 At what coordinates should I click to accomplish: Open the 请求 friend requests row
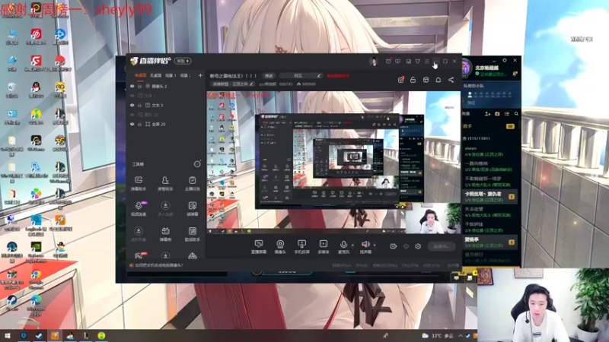pyautogui.click(x=489, y=126)
